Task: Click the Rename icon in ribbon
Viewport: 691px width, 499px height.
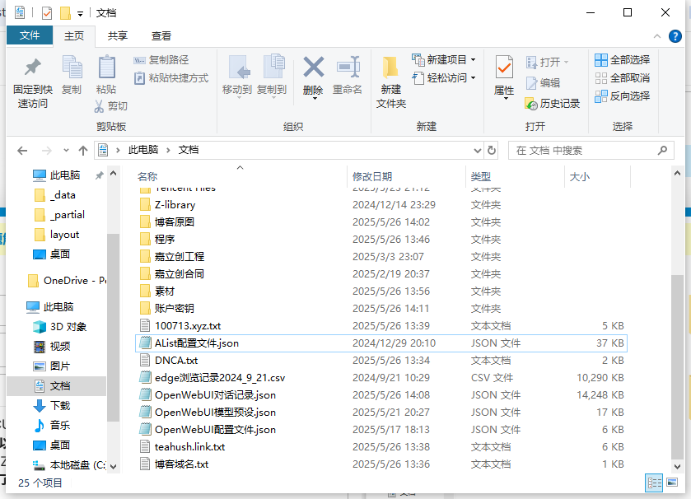Action: click(x=348, y=68)
